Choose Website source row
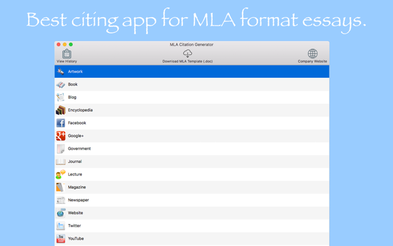Viewport: 393px width, 246px height. pyautogui.click(x=75, y=213)
